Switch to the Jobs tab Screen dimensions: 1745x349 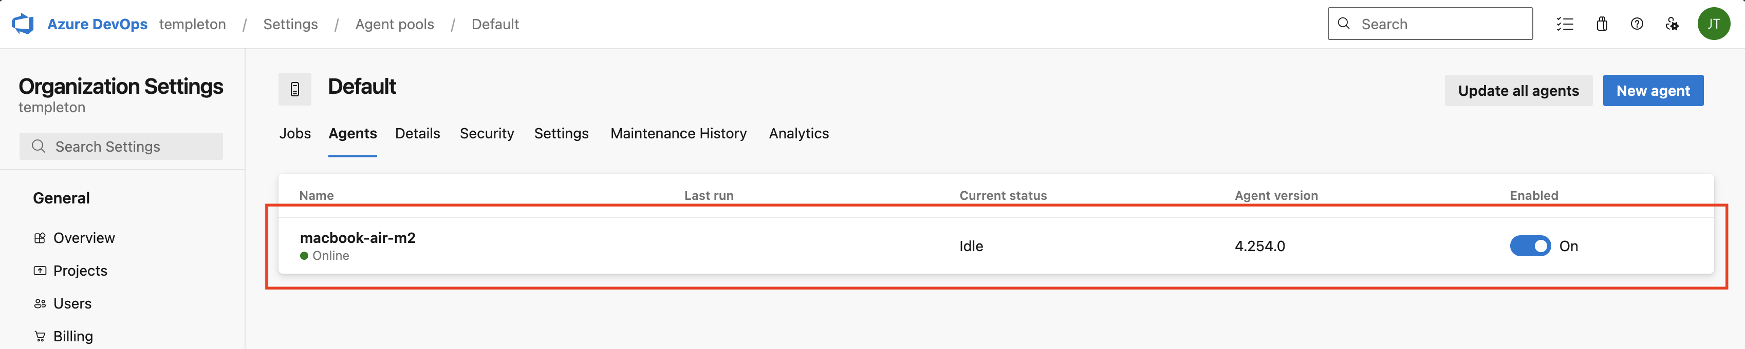(294, 134)
